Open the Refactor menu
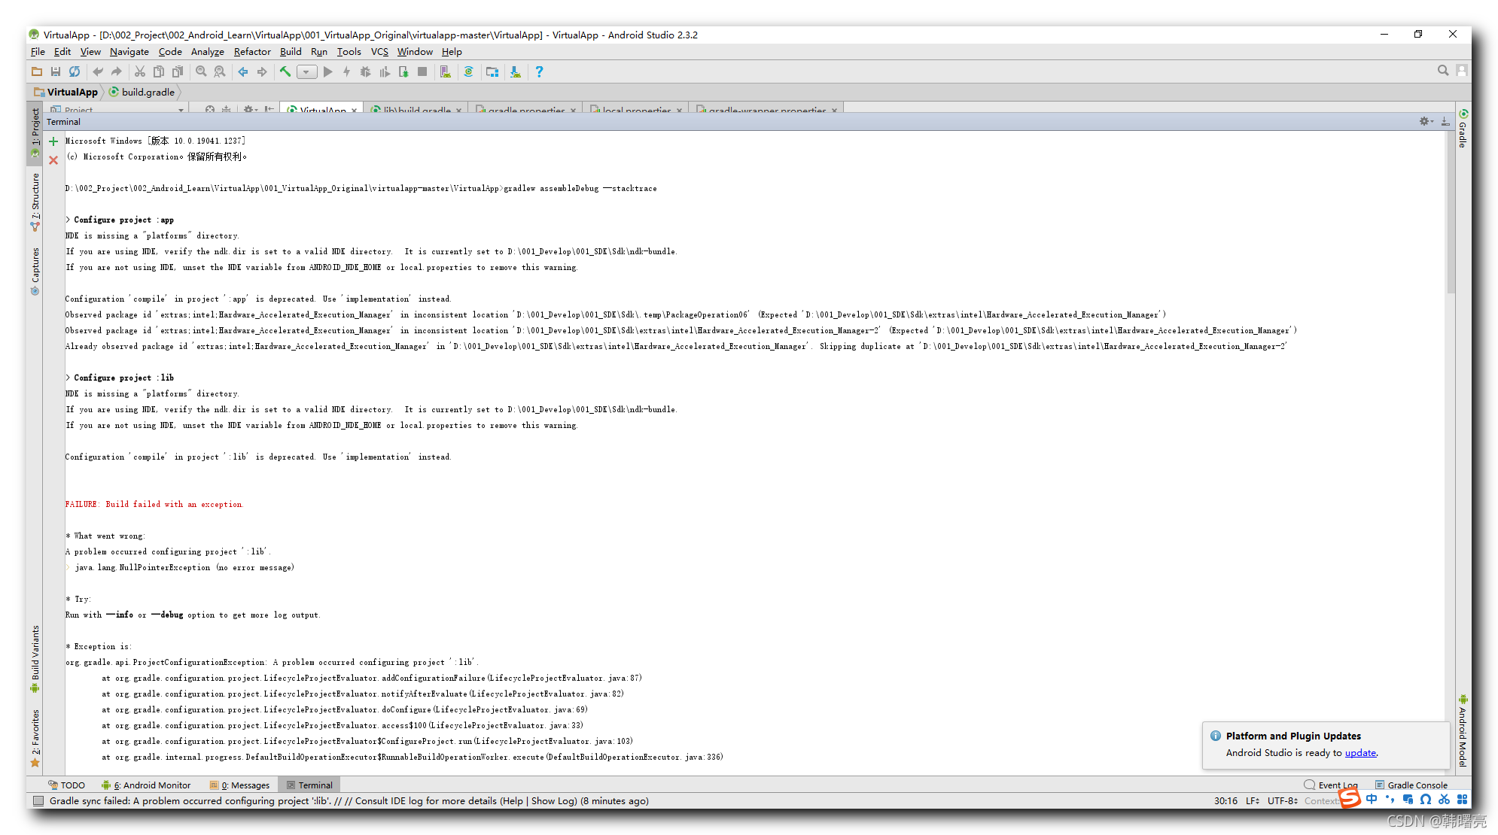Image resolution: width=1498 pixels, height=835 pixels. click(x=252, y=52)
